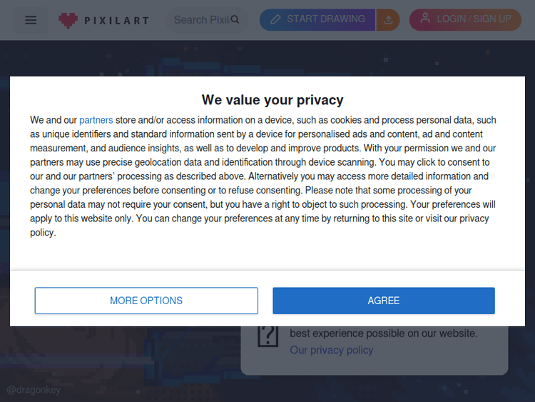Click the 'We value your privacy' heading
This screenshot has width=535, height=402.
[272, 100]
